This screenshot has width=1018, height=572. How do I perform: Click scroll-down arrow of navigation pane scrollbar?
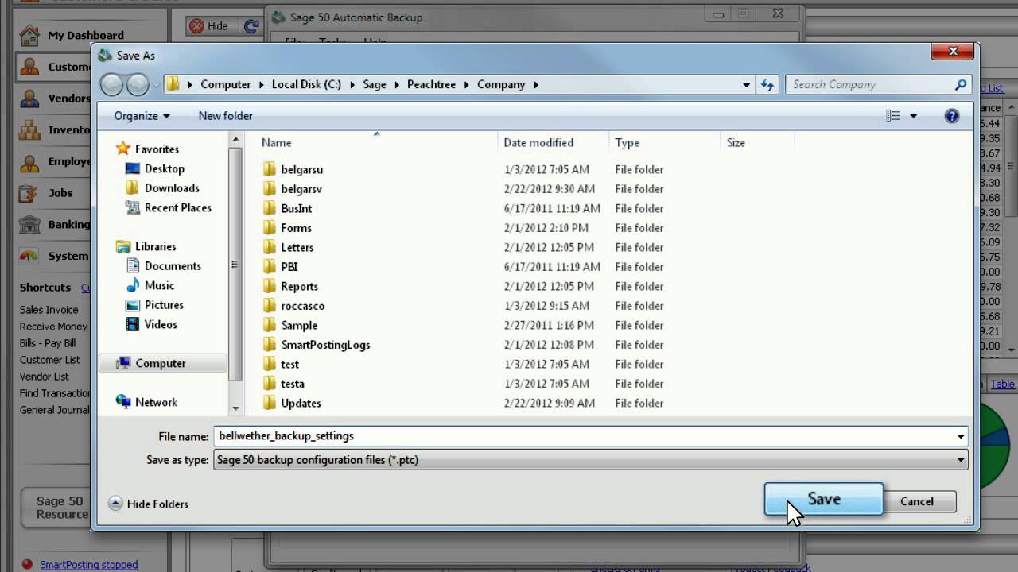[235, 408]
